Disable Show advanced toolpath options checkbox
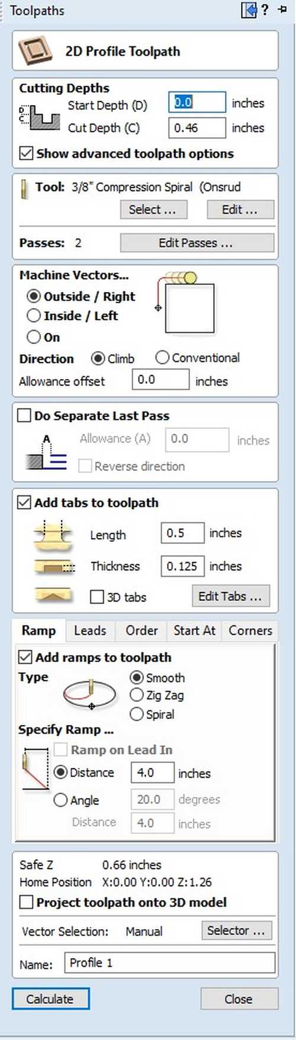 (x=26, y=154)
